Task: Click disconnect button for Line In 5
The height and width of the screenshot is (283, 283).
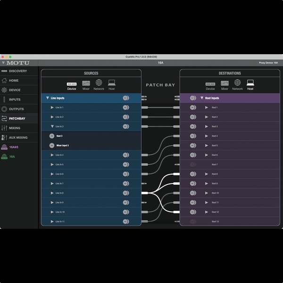Action: (x=126, y=165)
